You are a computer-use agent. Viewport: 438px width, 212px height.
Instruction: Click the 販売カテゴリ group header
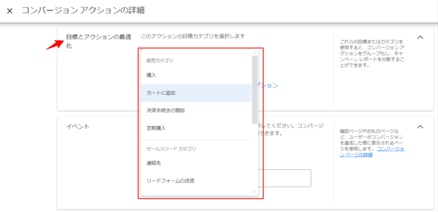click(160, 60)
